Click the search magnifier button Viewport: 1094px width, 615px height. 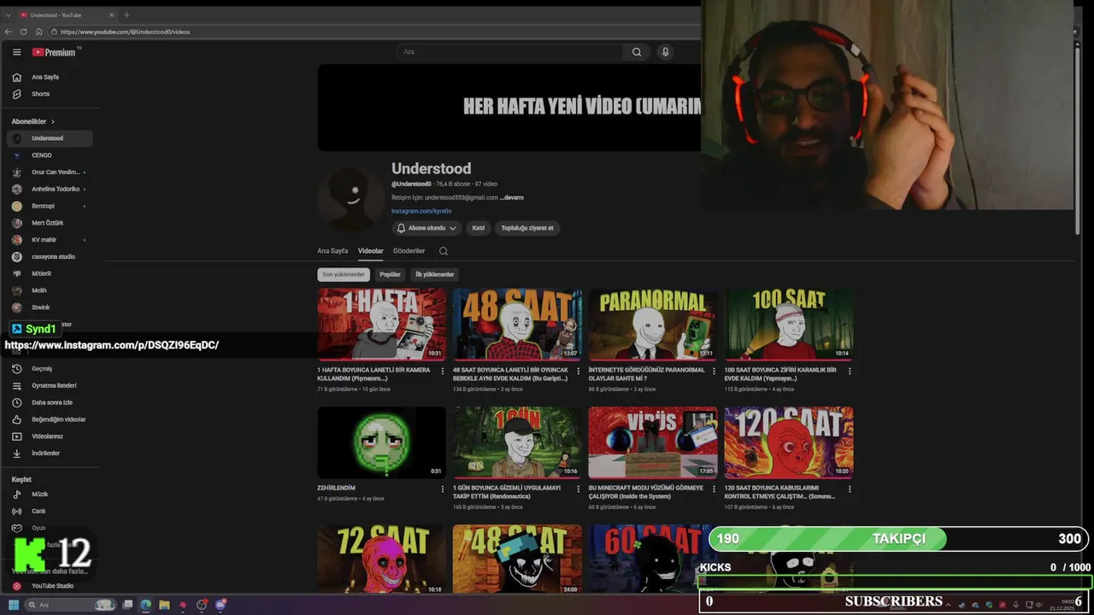(637, 52)
